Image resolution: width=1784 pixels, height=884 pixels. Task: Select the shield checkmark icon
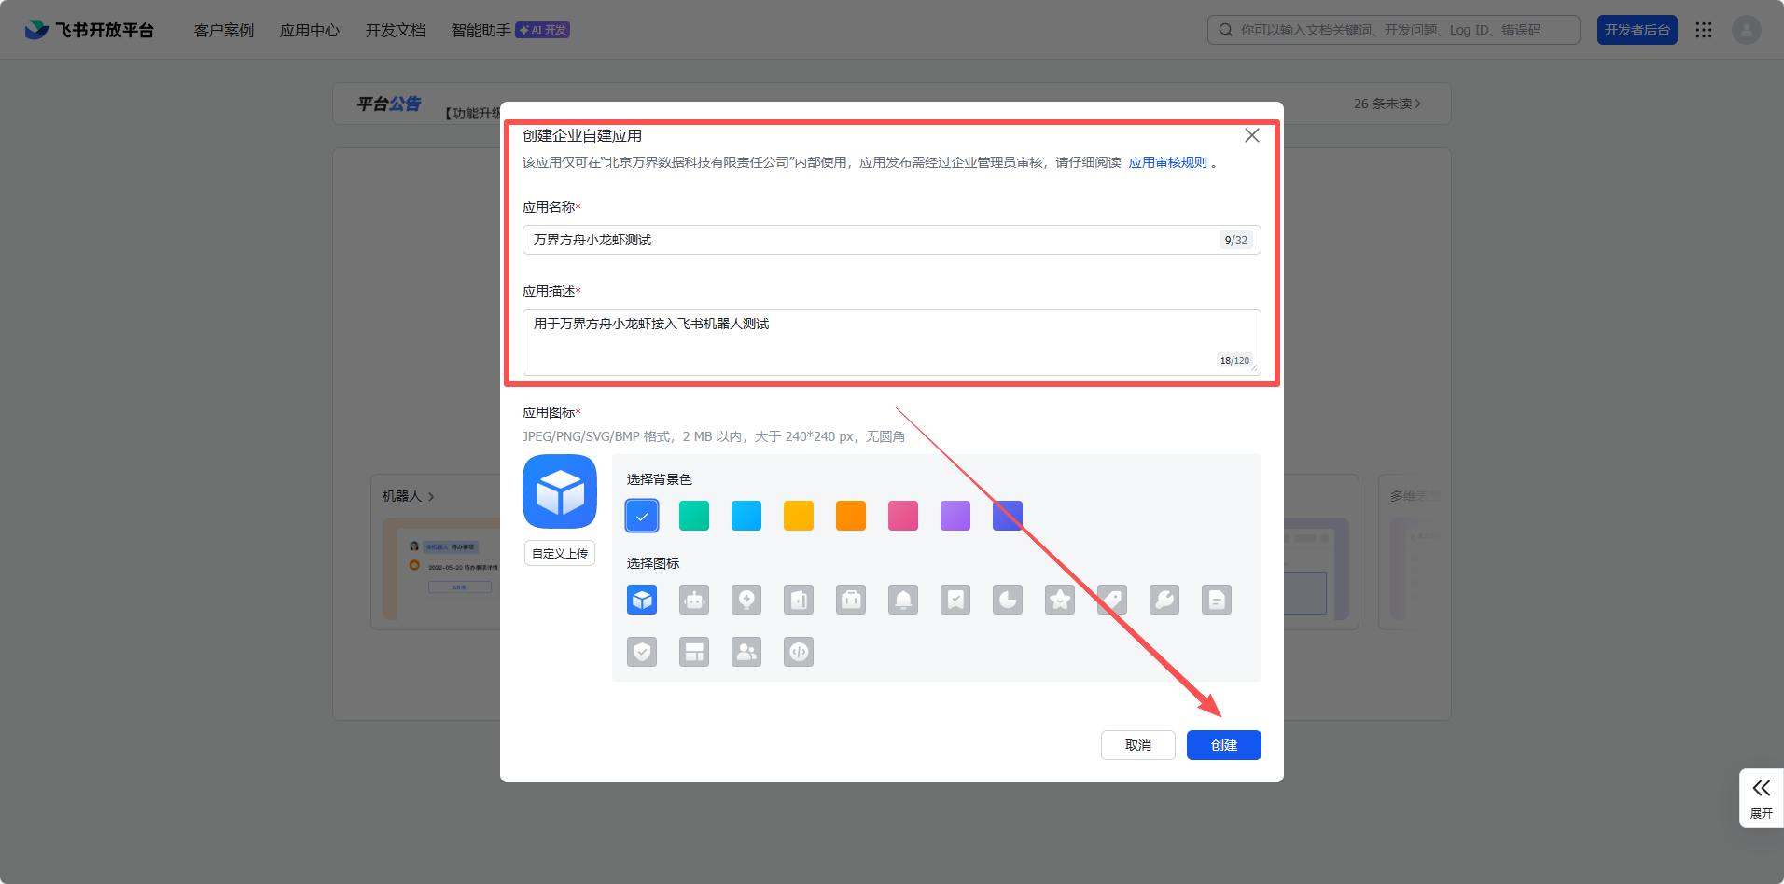click(x=642, y=652)
